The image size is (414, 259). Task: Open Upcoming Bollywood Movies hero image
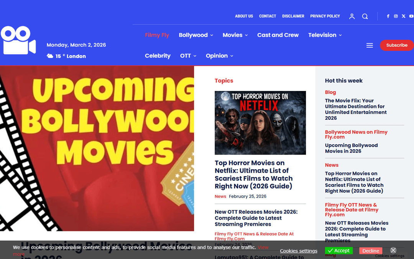point(97,148)
